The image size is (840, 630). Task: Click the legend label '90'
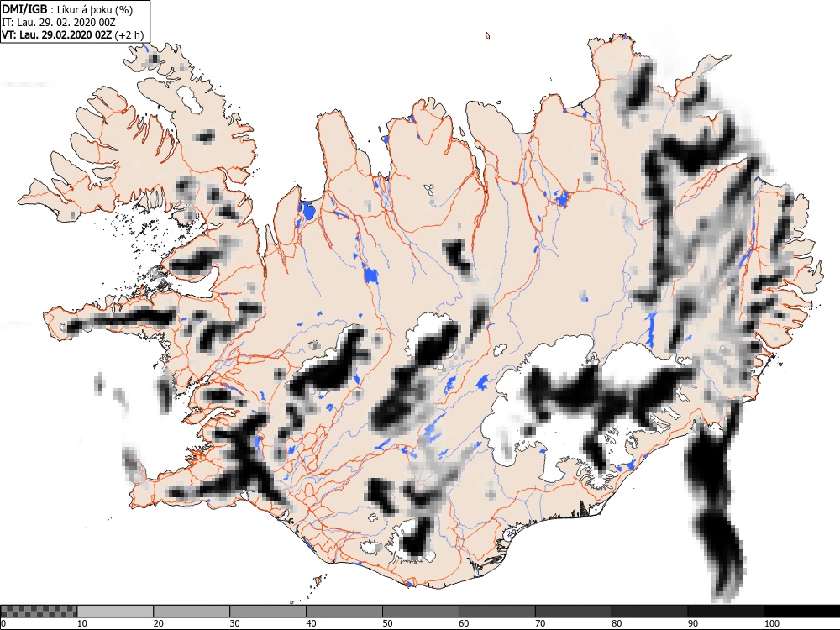pyautogui.click(x=693, y=623)
